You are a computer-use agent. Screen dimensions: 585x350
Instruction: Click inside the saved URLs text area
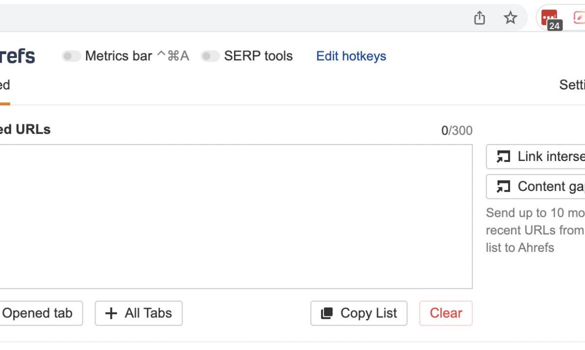tap(235, 216)
